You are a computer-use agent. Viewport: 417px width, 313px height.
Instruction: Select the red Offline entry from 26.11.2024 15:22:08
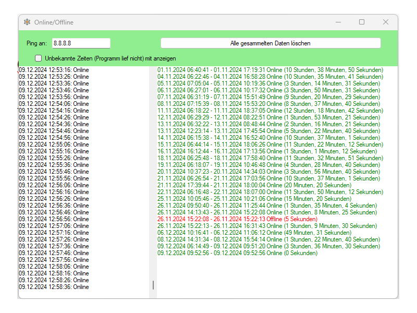(x=237, y=219)
